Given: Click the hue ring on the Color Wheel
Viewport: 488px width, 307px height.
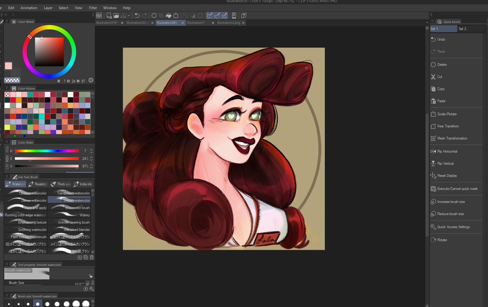Looking at the screenshot, I should pyautogui.click(x=49, y=52).
